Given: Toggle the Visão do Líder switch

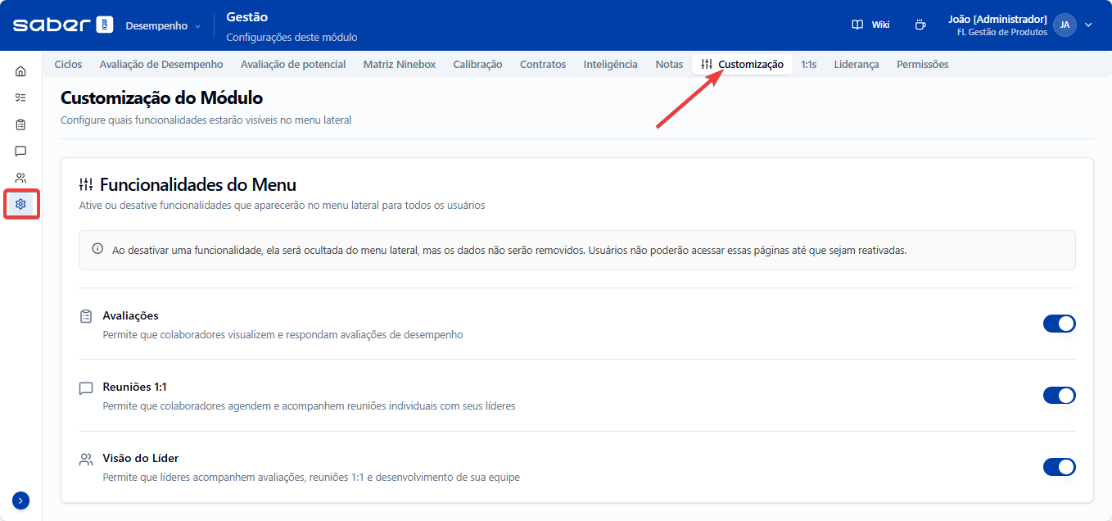Looking at the screenshot, I should 1058,467.
